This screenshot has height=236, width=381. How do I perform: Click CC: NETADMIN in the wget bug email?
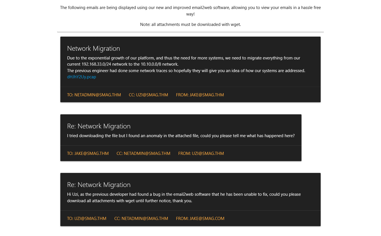tap(141, 219)
